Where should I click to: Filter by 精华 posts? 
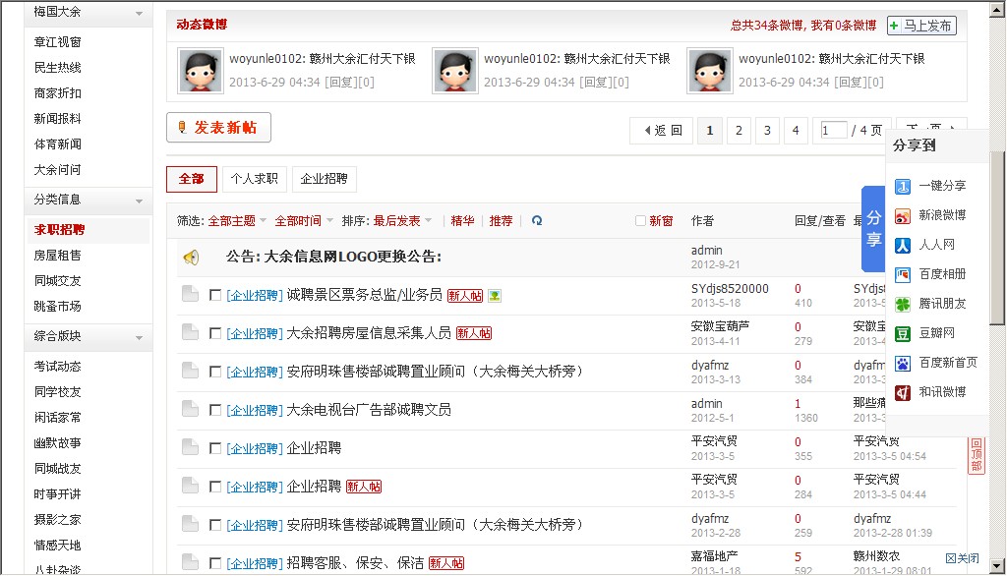pos(462,221)
